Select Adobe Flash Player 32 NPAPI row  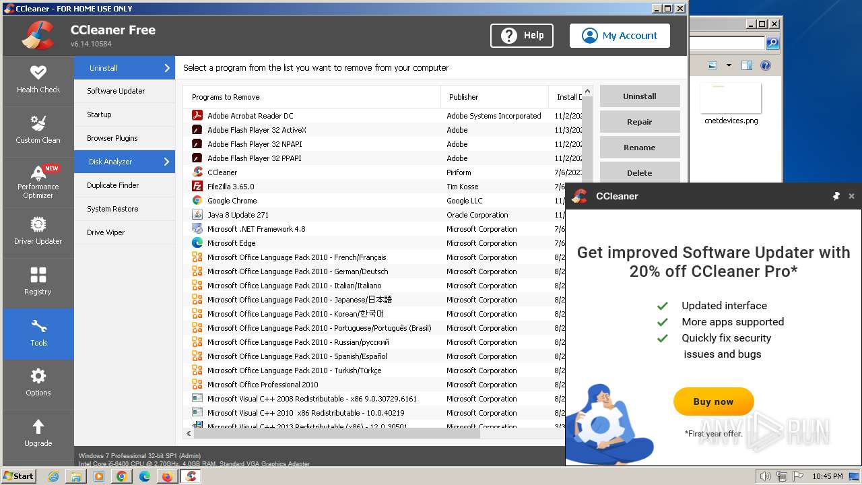point(383,143)
